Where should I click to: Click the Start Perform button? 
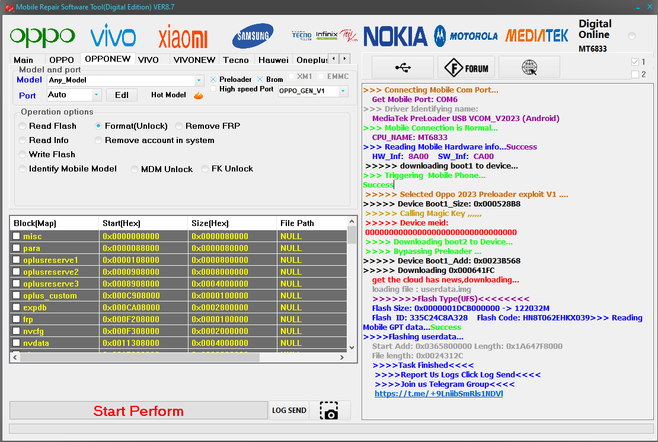[139, 411]
